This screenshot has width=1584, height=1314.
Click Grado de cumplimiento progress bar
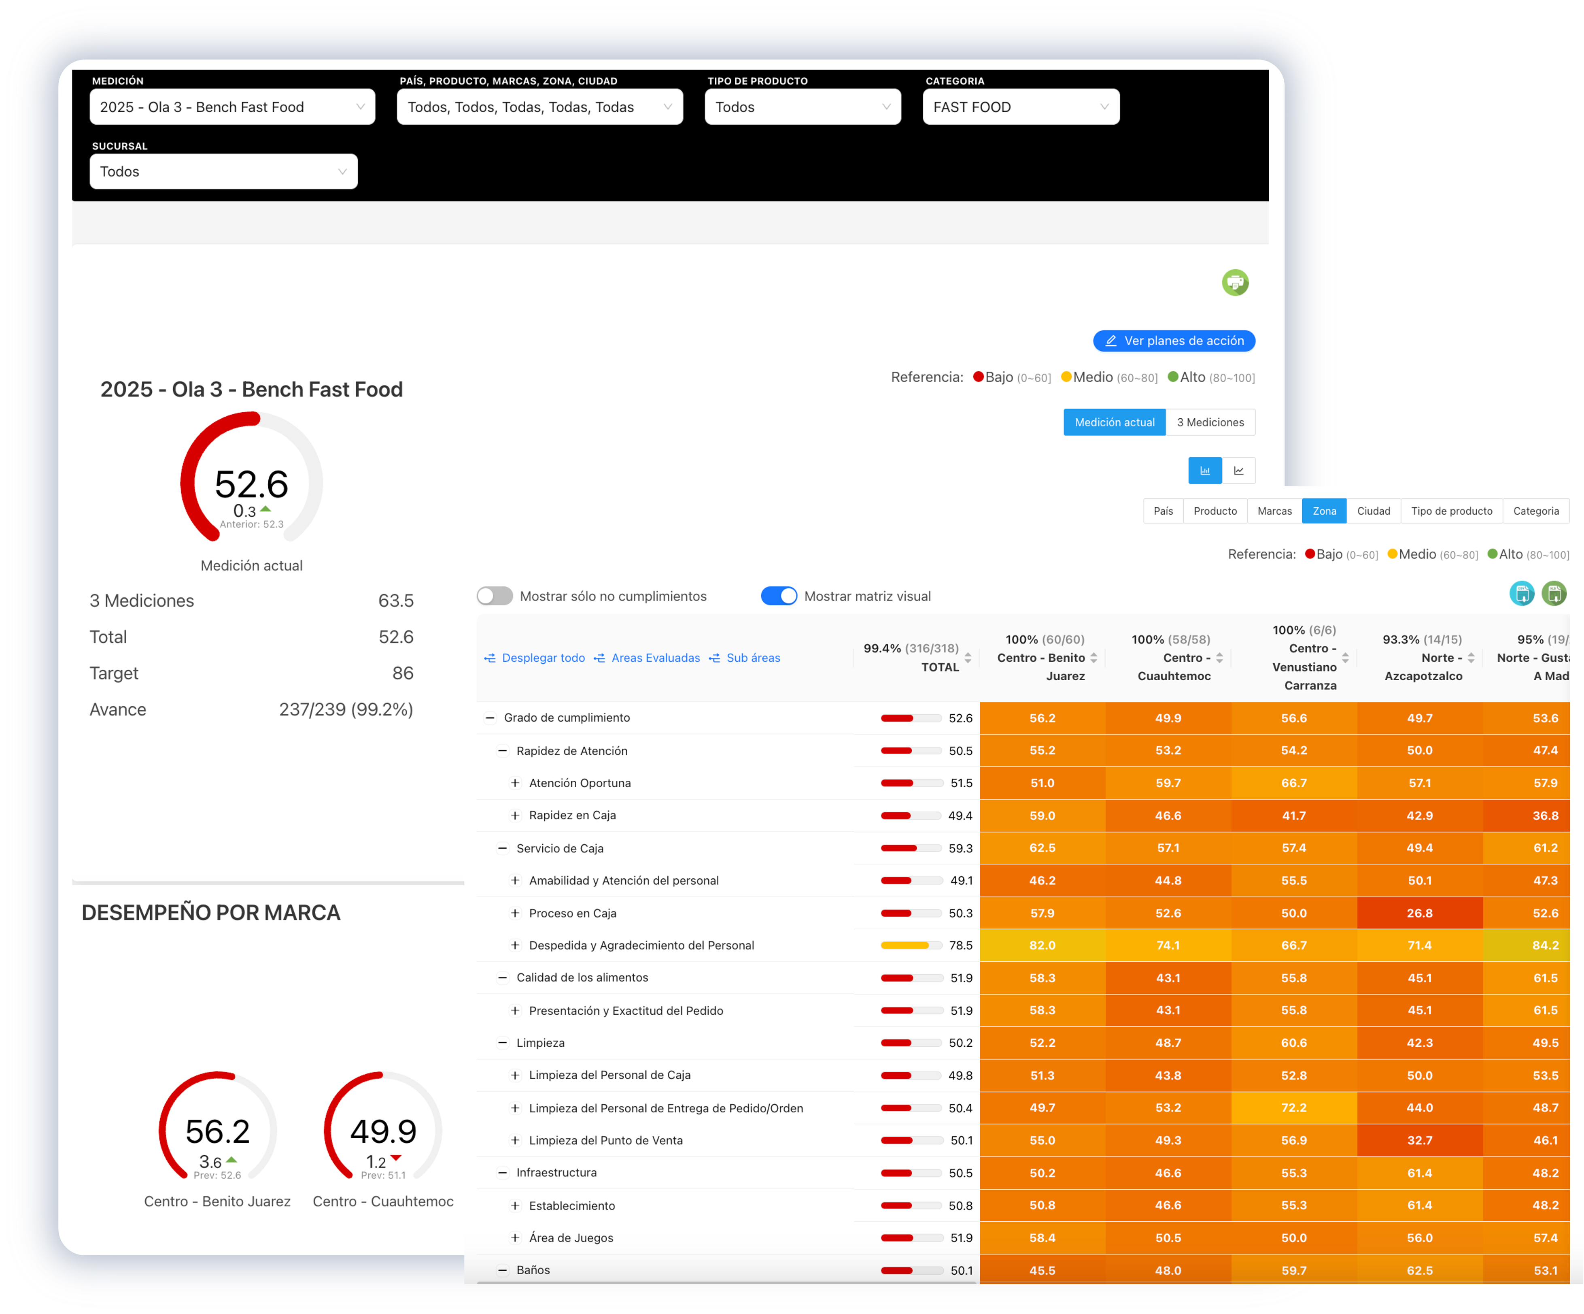coord(911,718)
